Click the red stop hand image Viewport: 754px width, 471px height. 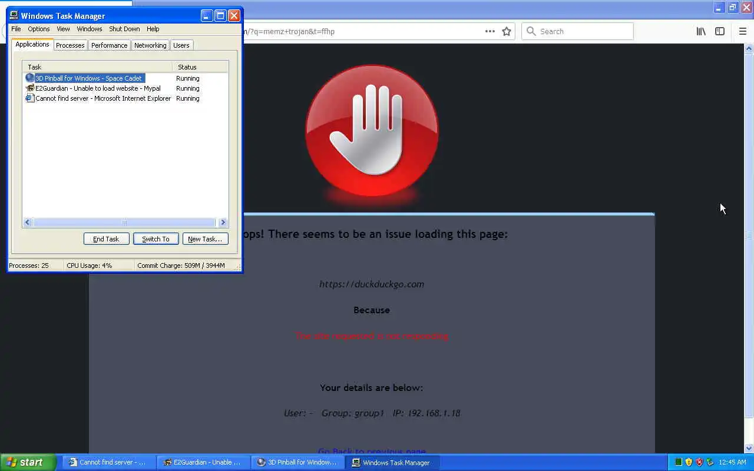(x=372, y=132)
